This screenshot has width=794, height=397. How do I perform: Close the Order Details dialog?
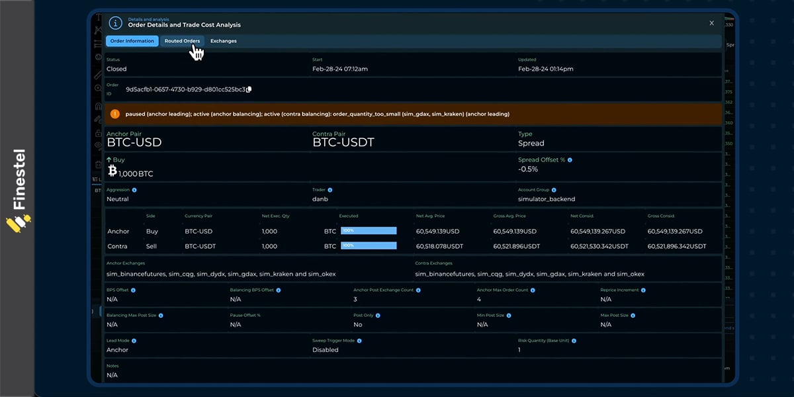pyautogui.click(x=711, y=23)
